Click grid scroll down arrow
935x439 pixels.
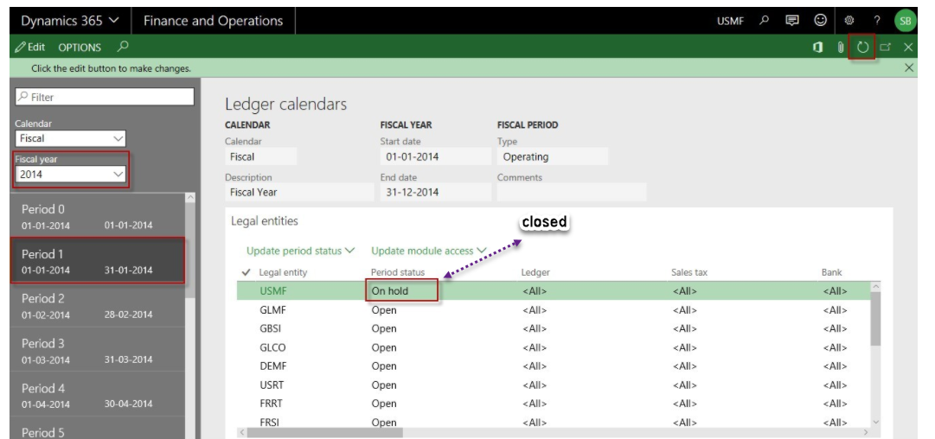875,422
